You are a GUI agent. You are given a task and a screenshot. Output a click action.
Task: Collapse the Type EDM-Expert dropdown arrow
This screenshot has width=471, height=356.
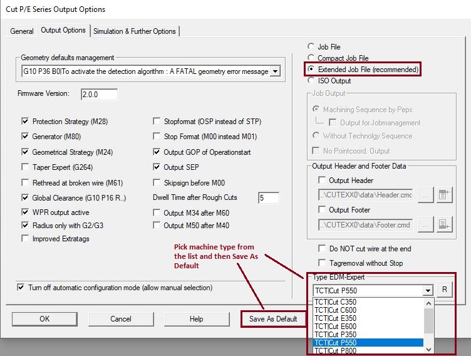point(428,291)
